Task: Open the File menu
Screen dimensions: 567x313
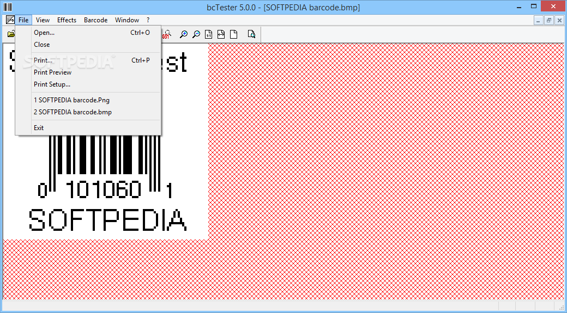Action: pyautogui.click(x=23, y=20)
